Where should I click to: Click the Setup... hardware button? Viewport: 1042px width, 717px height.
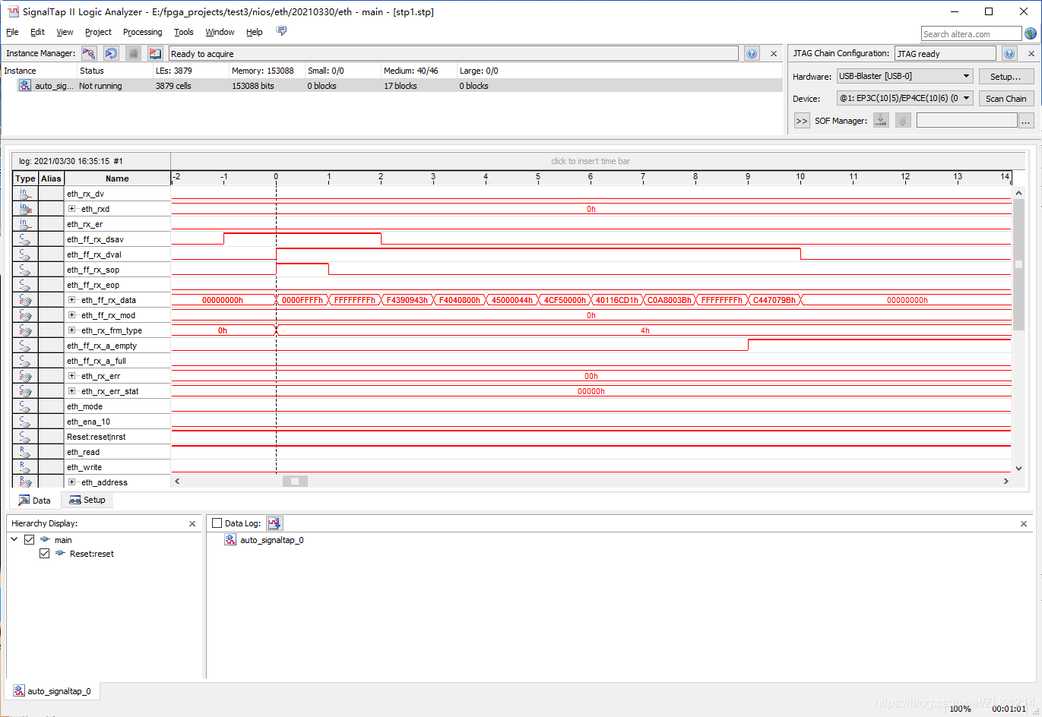(x=1006, y=77)
